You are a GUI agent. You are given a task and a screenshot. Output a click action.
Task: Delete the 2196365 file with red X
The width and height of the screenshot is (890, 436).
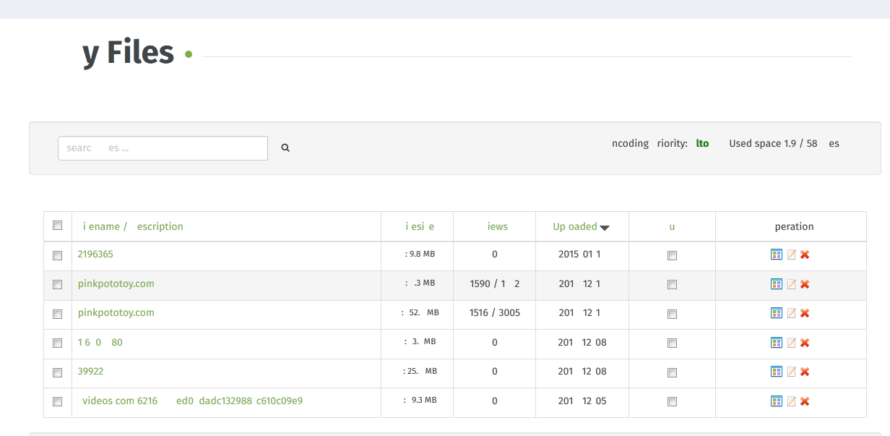tap(805, 255)
